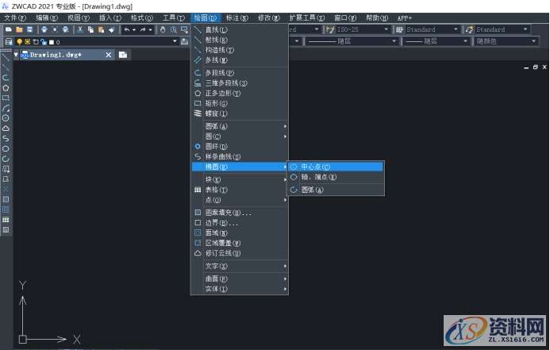550x350 pixels.
Task: Select the Polyline tool in left toolbar
Action: (x=6, y=78)
